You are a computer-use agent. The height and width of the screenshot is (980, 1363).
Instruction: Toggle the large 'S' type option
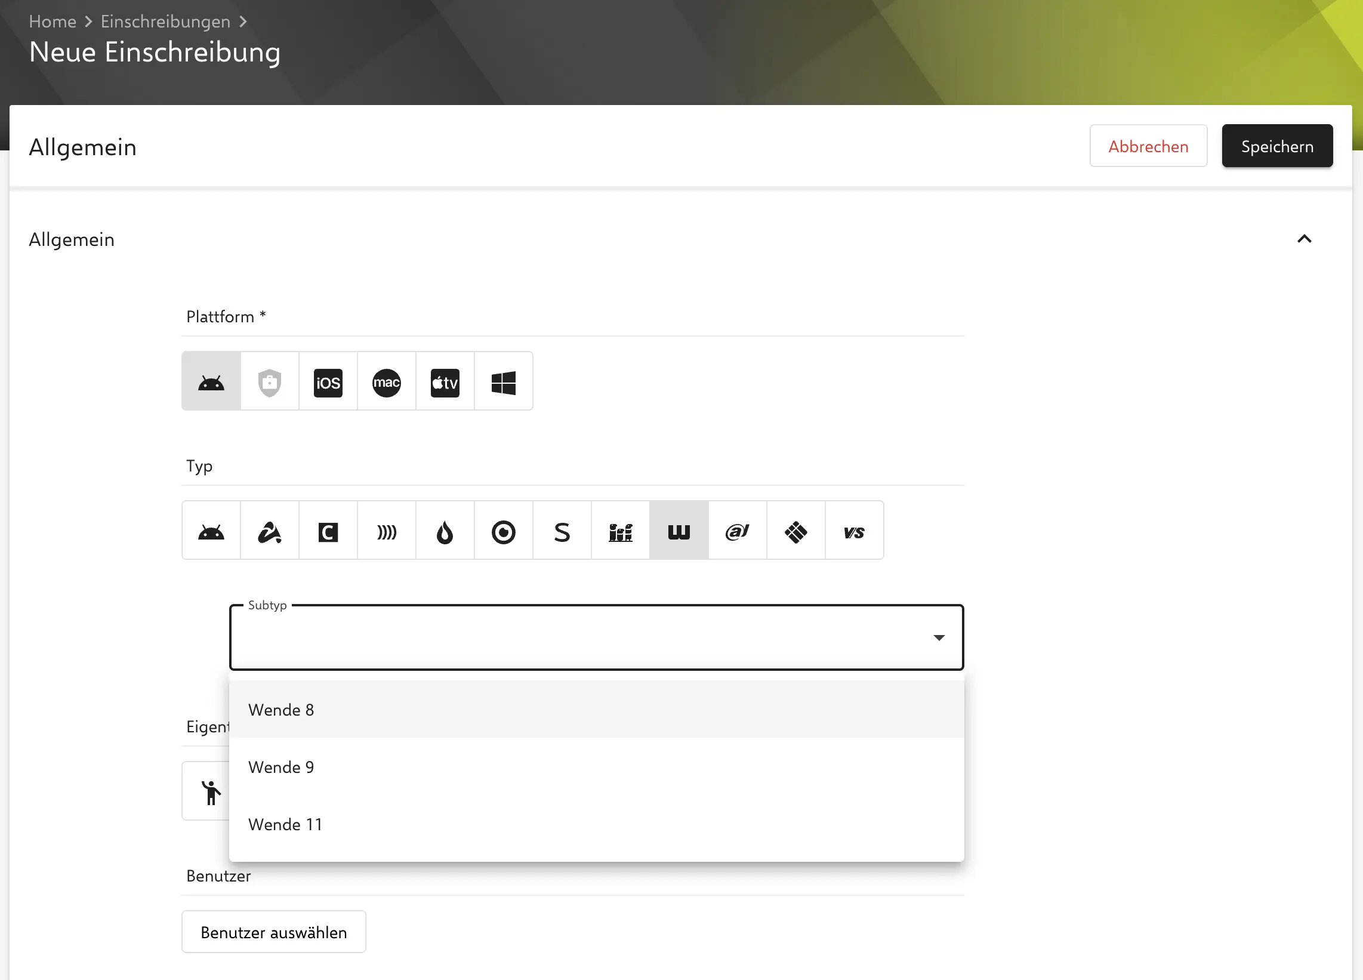pyautogui.click(x=562, y=532)
